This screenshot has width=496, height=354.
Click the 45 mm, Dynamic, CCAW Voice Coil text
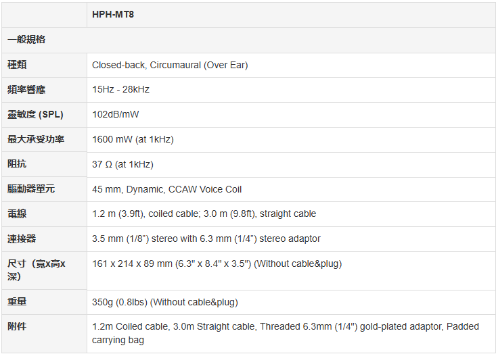166,189
